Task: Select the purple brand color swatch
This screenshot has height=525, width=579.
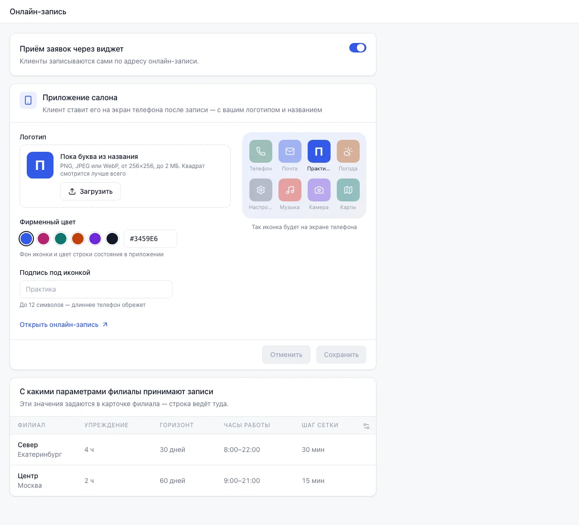Action: (95, 239)
